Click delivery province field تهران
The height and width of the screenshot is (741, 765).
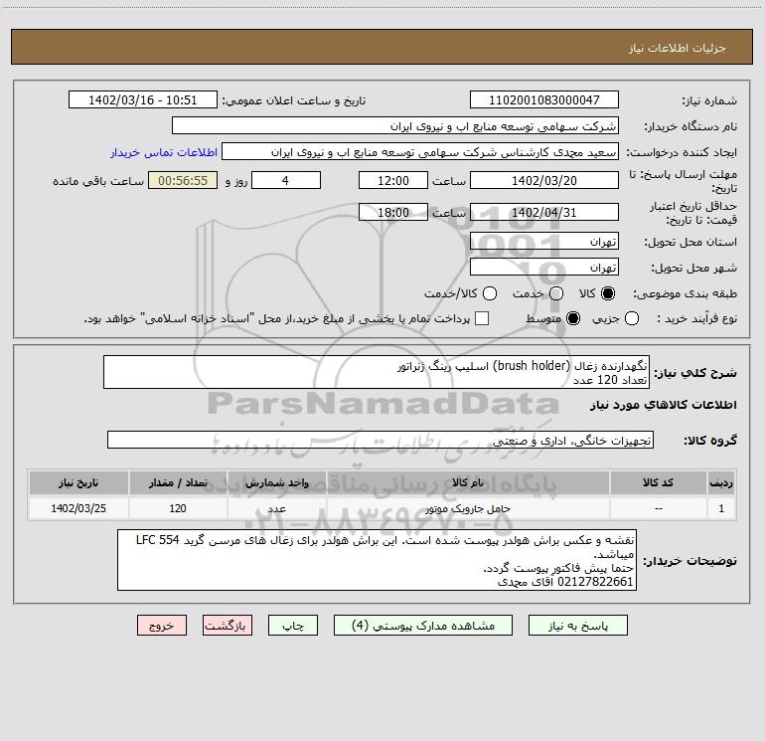(544, 242)
